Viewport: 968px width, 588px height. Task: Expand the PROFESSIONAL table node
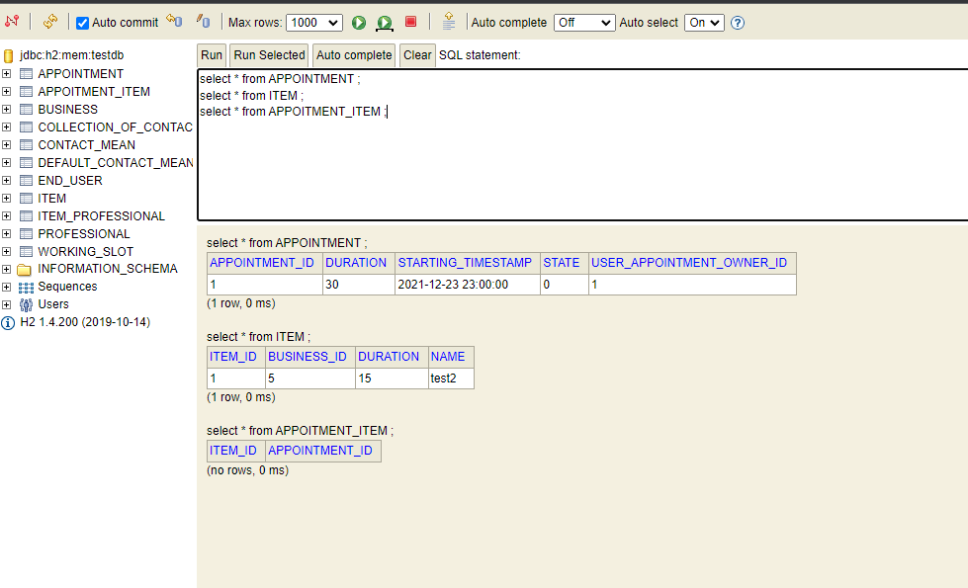[6, 234]
